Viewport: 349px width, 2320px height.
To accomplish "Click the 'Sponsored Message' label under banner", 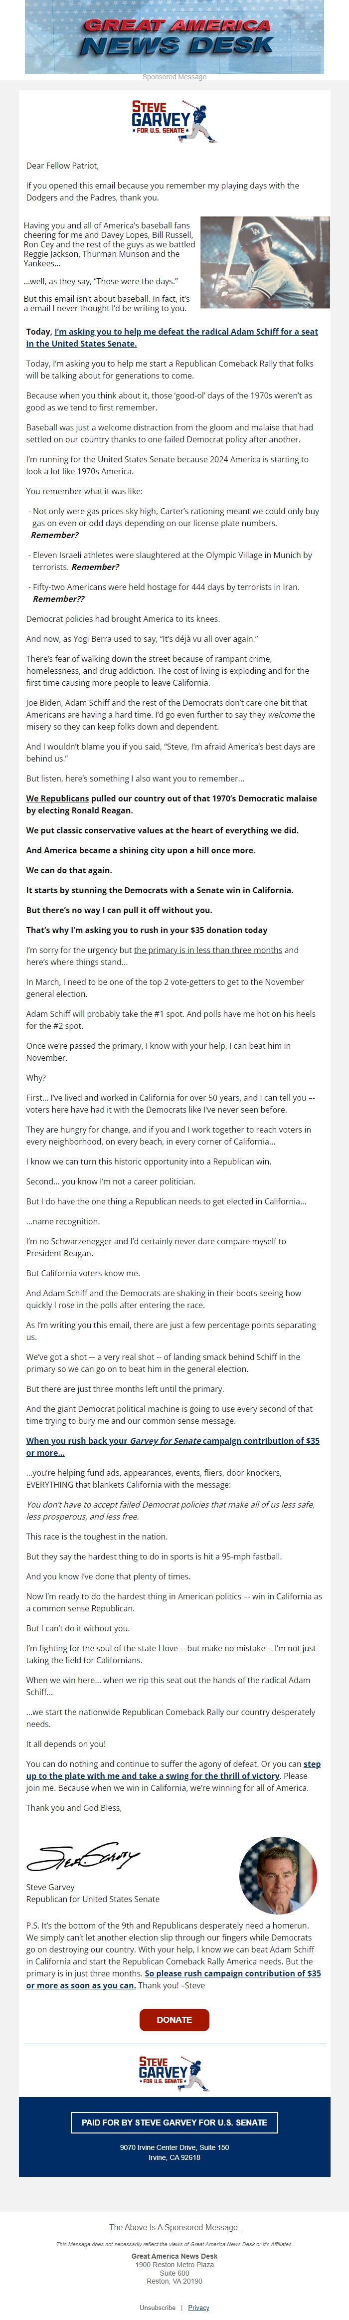I will click(174, 77).
